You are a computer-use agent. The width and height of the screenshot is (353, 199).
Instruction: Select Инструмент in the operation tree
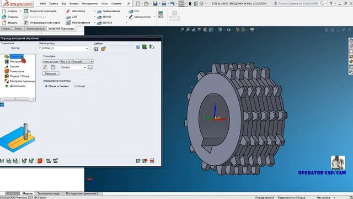[x=16, y=61]
